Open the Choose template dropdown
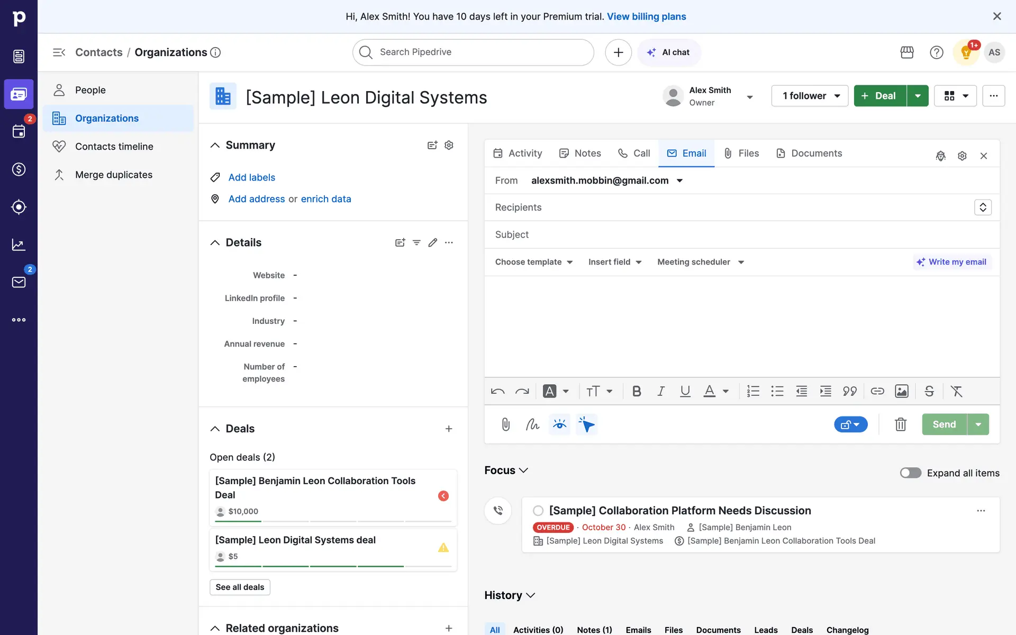1016x635 pixels. [533, 262]
